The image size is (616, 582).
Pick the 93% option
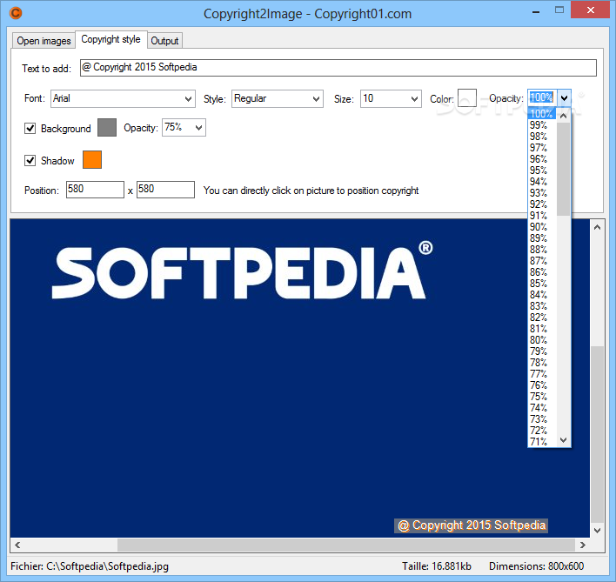(542, 193)
